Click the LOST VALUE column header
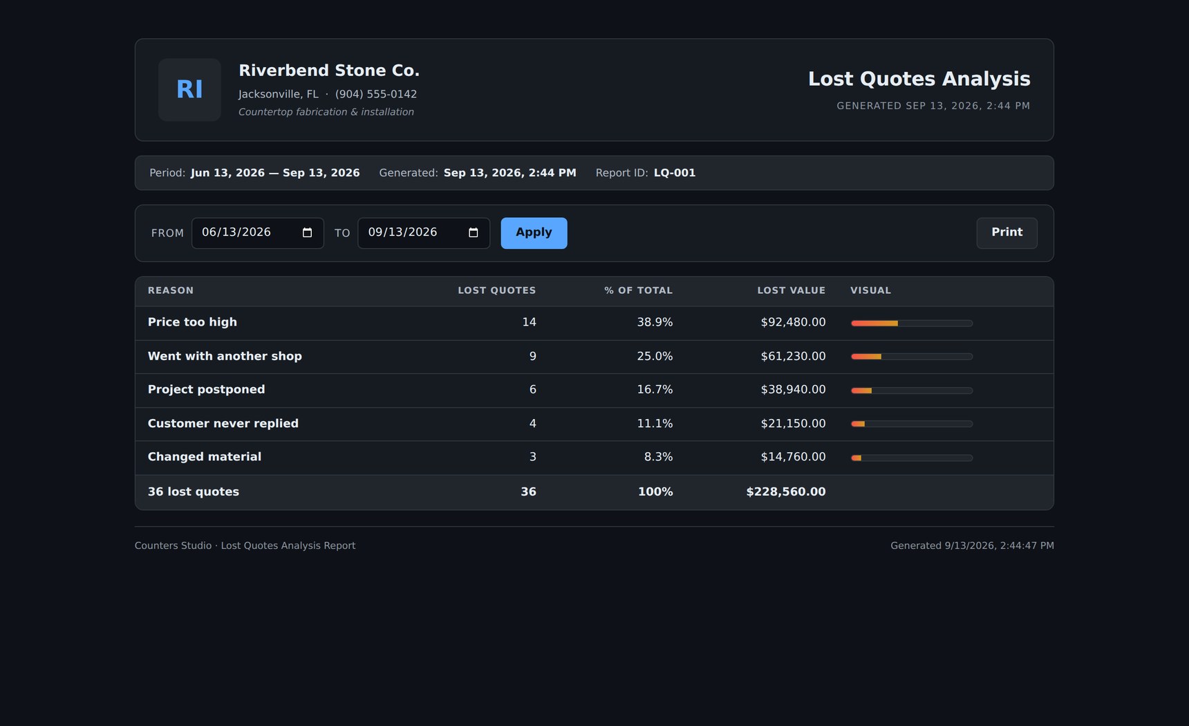This screenshot has width=1189, height=726. (792, 290)
